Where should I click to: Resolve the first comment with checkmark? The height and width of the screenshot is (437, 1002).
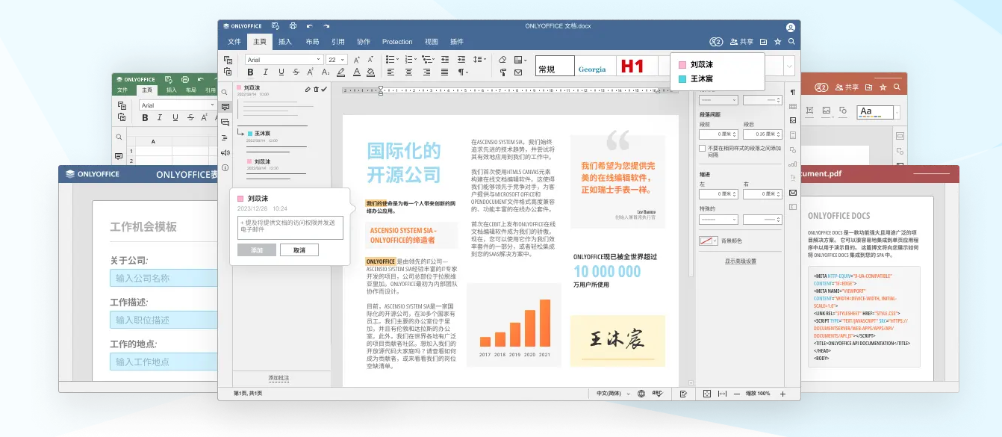click(324, 89)
